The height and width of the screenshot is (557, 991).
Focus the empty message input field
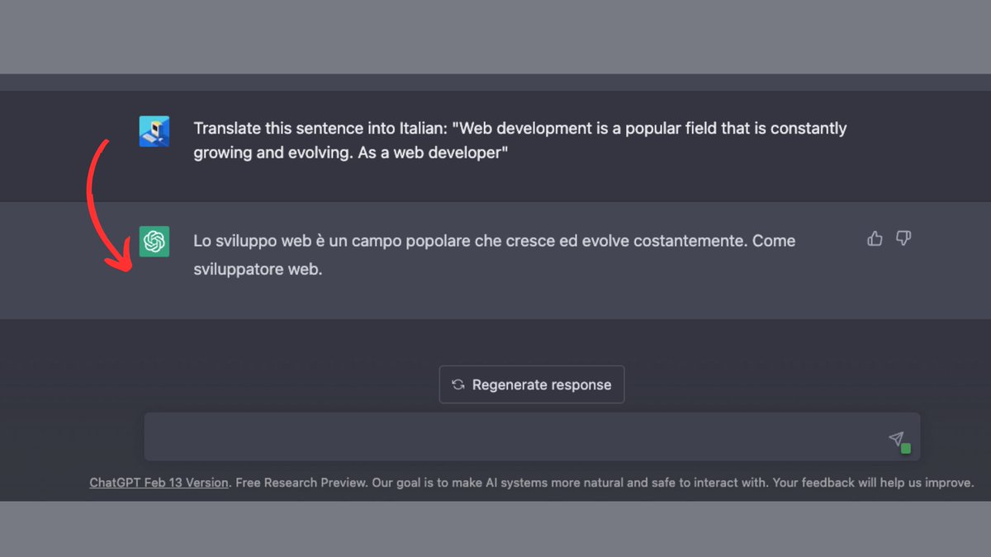(x=512, y=437)
